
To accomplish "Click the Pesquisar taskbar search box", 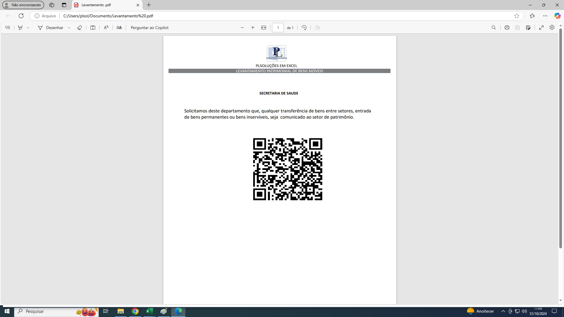I will pyautogui.click(x=56, y=311).
